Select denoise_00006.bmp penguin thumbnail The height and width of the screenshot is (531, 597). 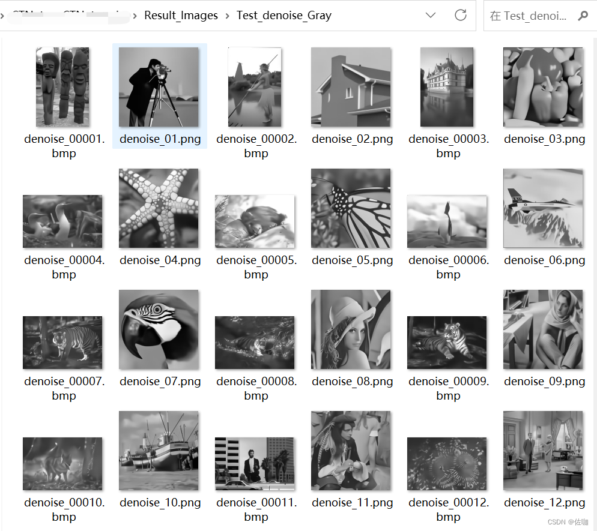coord(447,221)
